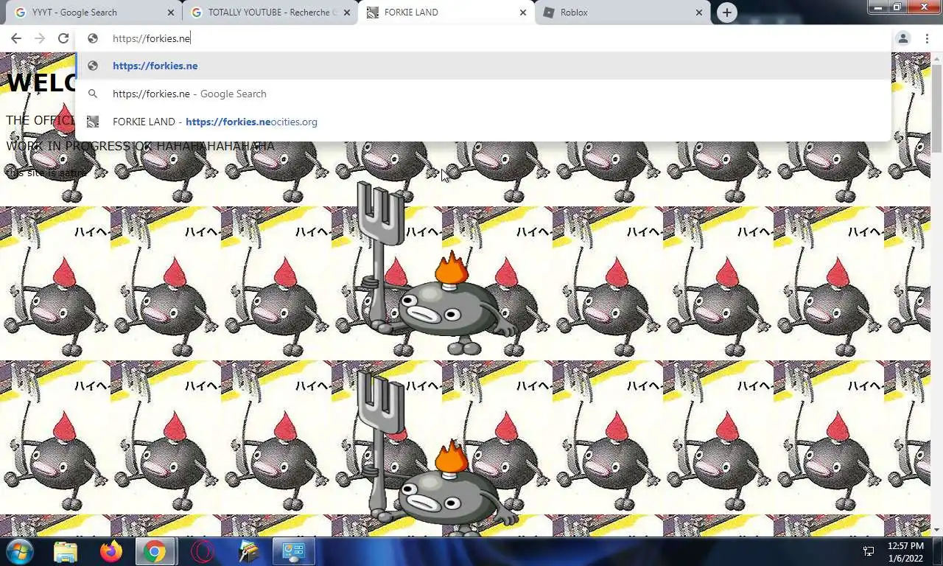Switch to the YYYT - Google Search tab
The image size is (943, 566).
(94, 13)
